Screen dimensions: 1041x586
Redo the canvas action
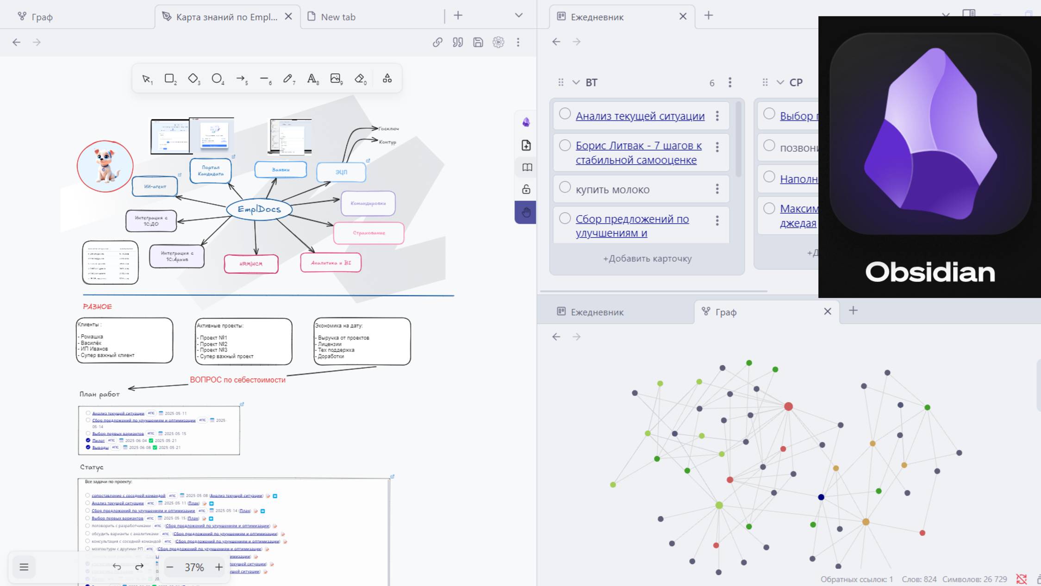139,567
